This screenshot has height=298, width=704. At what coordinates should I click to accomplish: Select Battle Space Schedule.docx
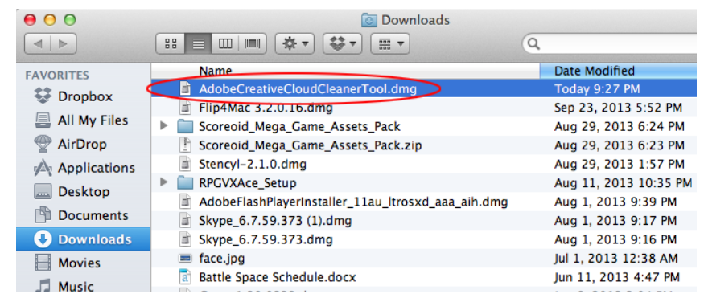(278, 277)
